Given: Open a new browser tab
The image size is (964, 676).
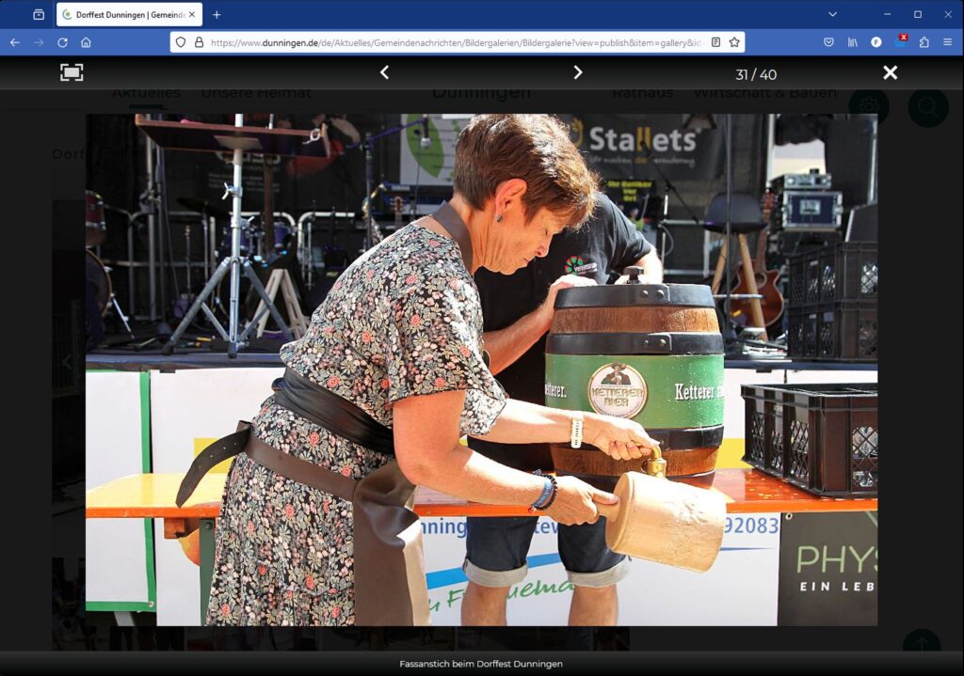Looking at the screenshot, I should point(217,15).
